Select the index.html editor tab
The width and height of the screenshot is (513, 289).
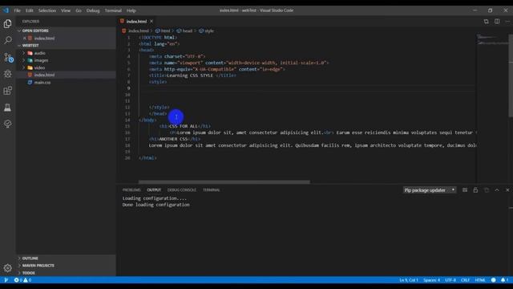136,22
